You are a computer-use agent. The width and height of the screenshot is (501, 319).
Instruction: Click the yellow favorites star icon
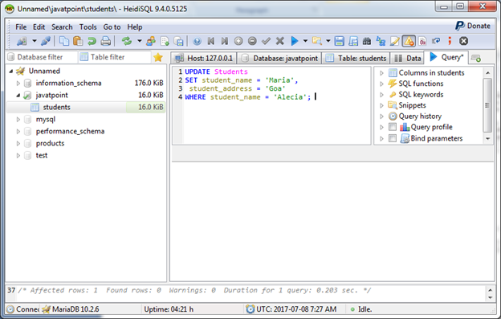(158, 58)
